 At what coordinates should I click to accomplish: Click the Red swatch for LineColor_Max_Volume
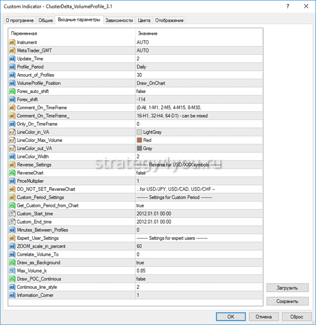[140, 140]
